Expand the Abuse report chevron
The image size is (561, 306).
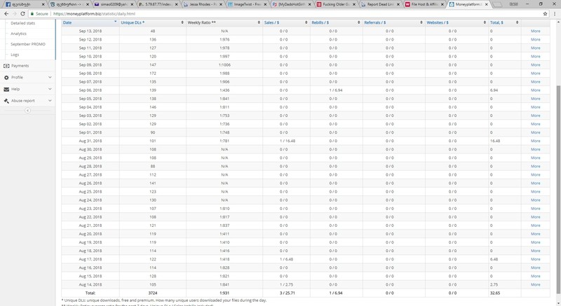[50, 101]
